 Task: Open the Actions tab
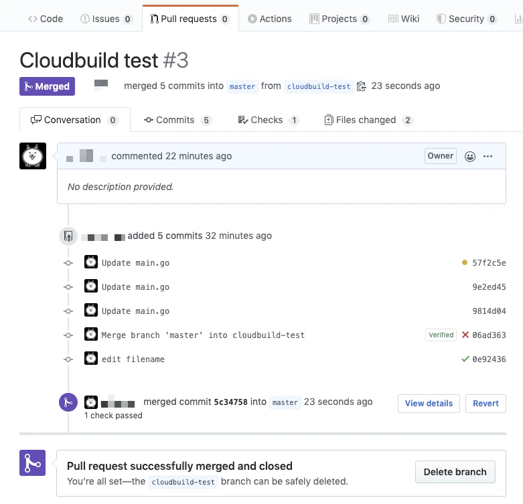pyautogui.click(x=269, y=19)
